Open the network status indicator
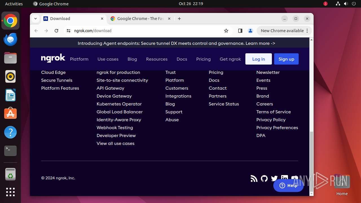The image size is (361, 203). tap(338, 4)
